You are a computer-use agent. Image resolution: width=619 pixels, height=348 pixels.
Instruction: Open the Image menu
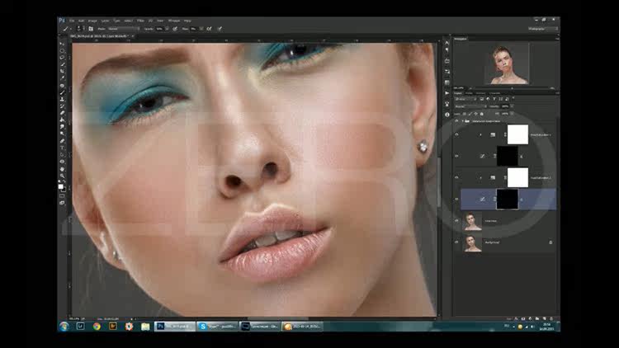click(x=92, y=21)
